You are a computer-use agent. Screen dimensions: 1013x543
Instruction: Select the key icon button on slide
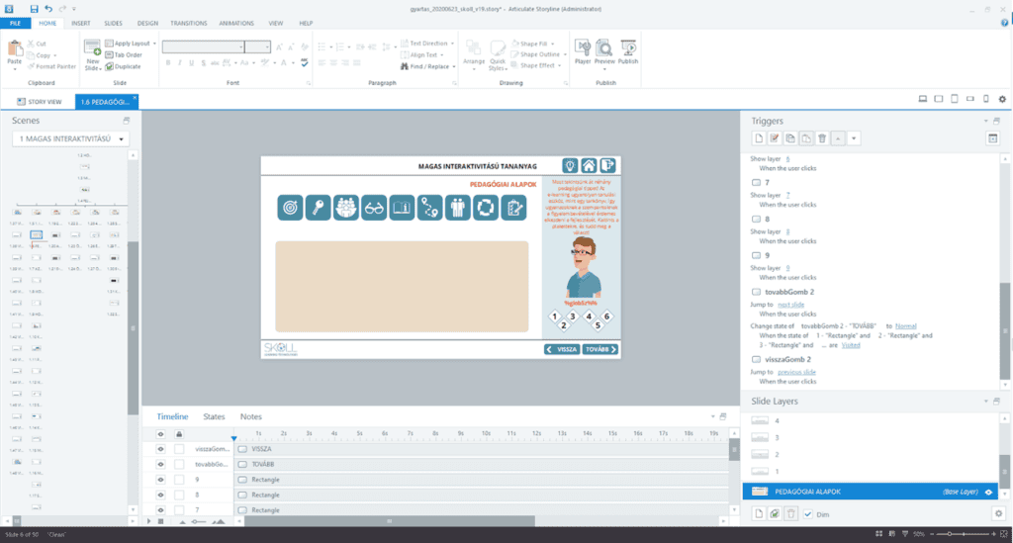[x=318, y=208]
